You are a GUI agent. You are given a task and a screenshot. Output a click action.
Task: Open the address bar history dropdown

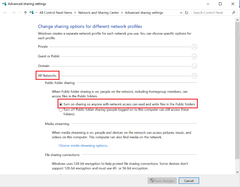[x=181, y=13]
